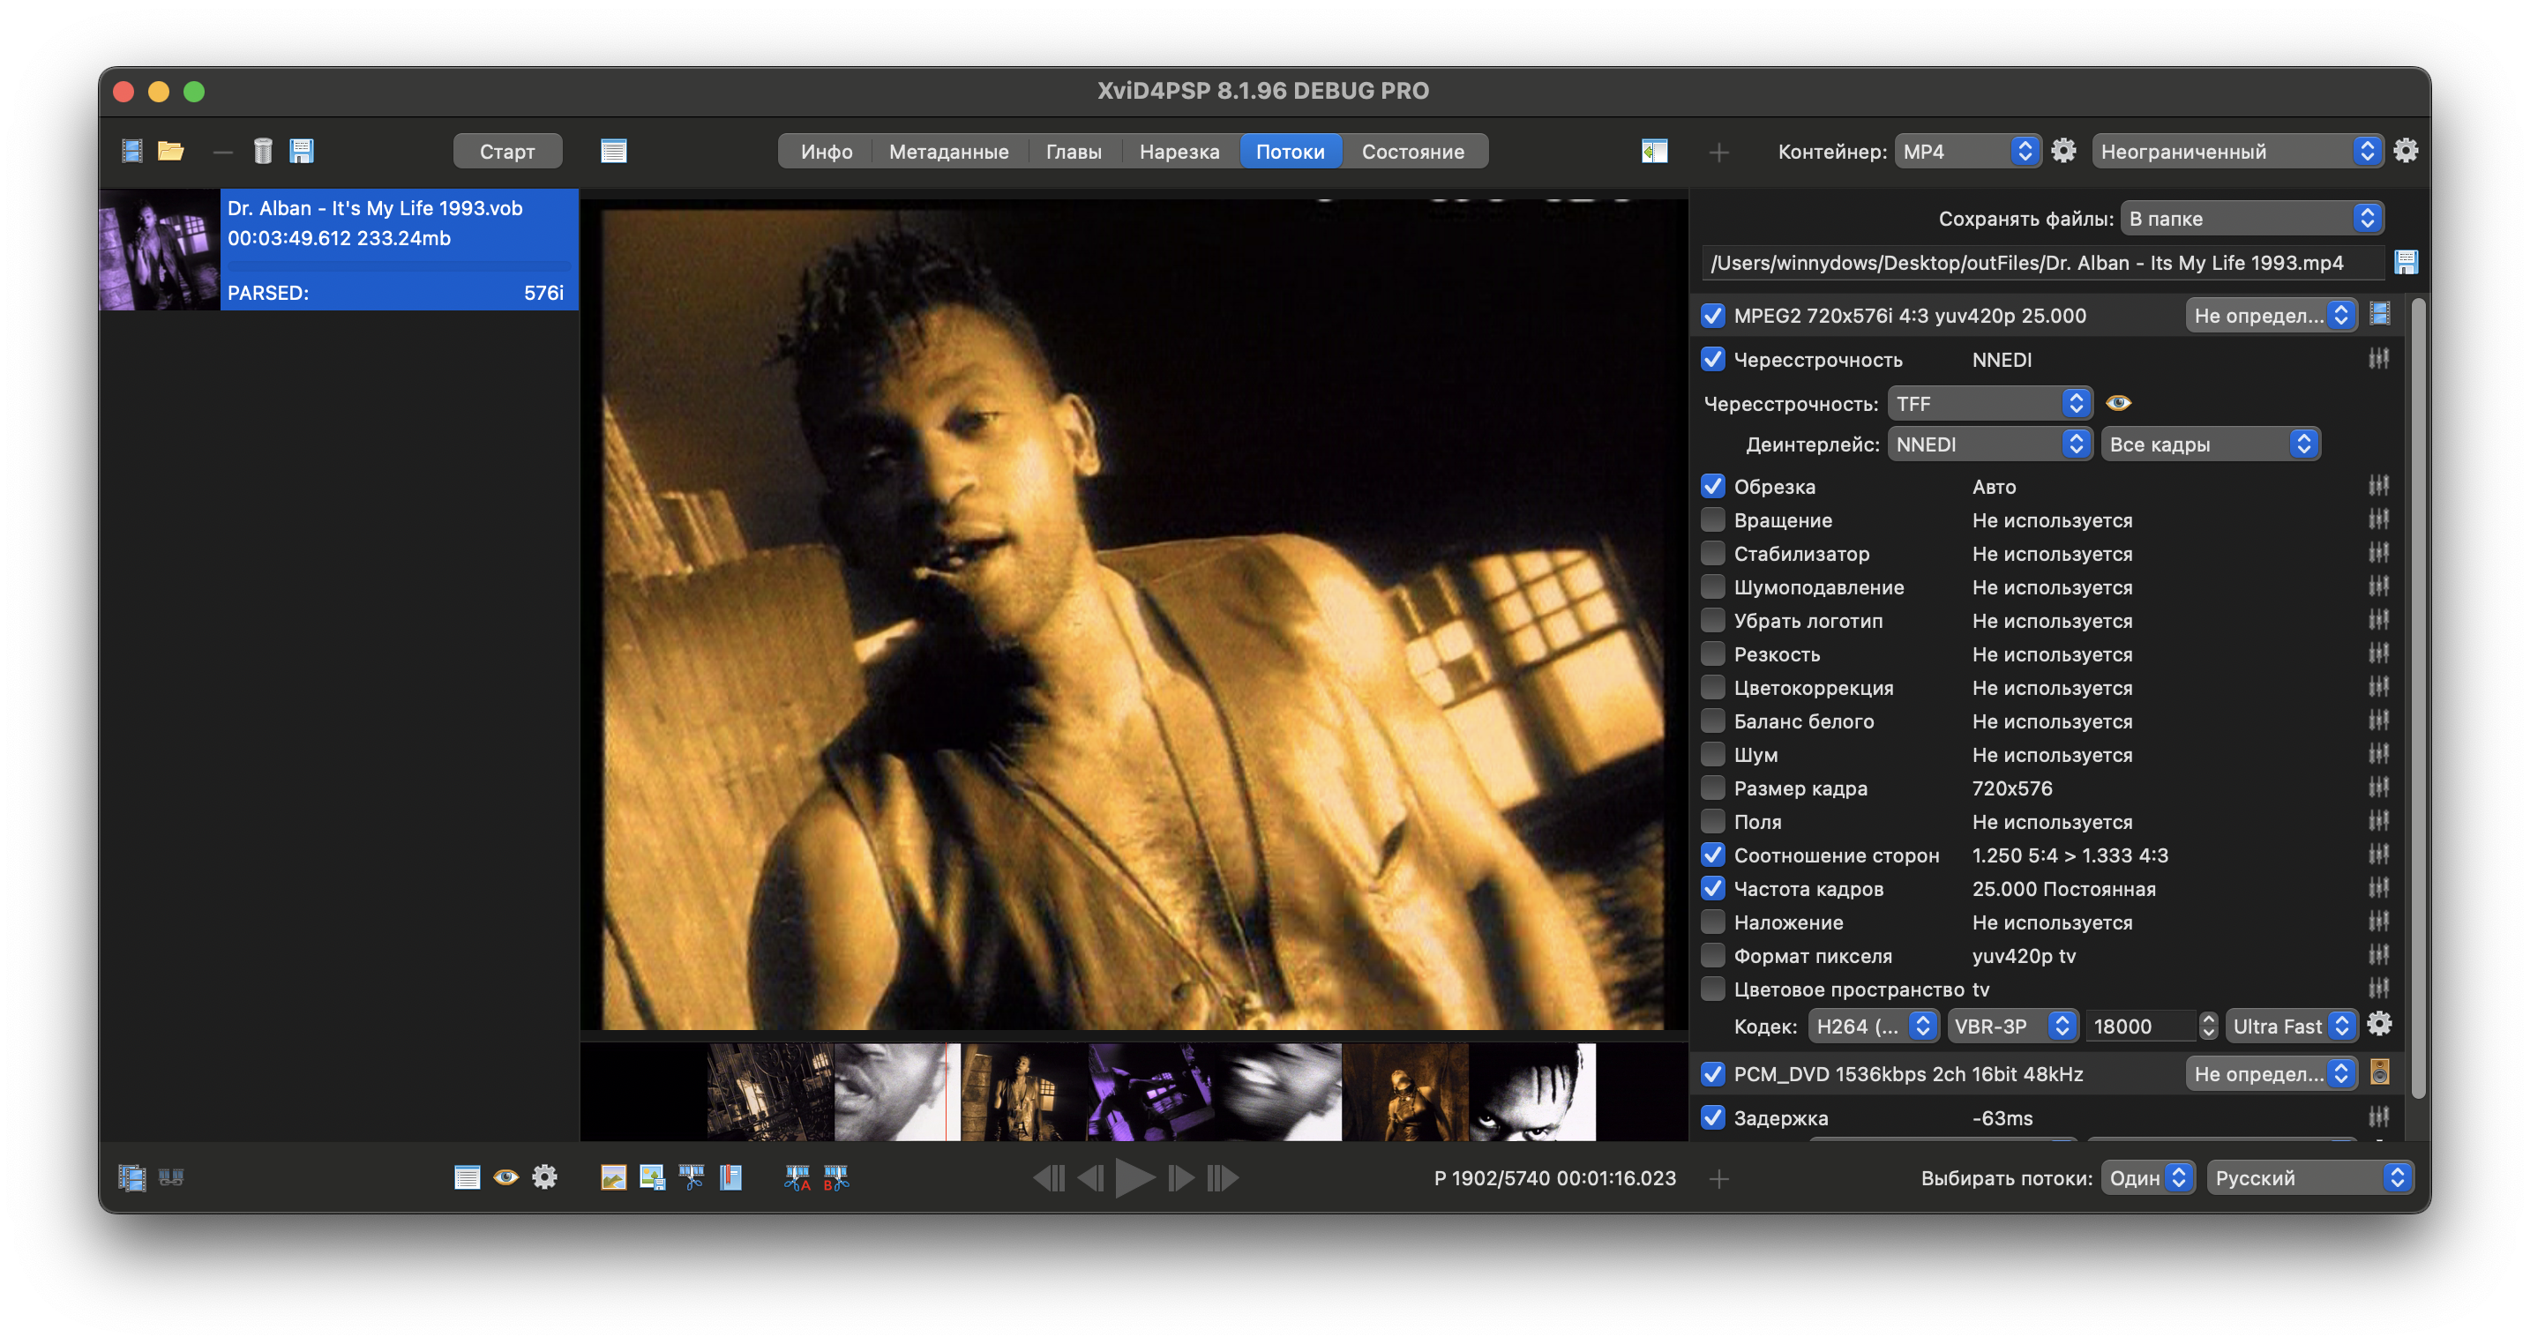Uncheck the MPEG2 video stream checkbox
2530x1344 pixels.
(1713, 315)
